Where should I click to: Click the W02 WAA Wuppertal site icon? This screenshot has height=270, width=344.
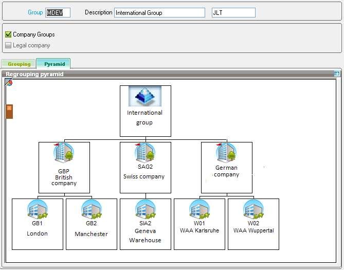click(253, 209)
